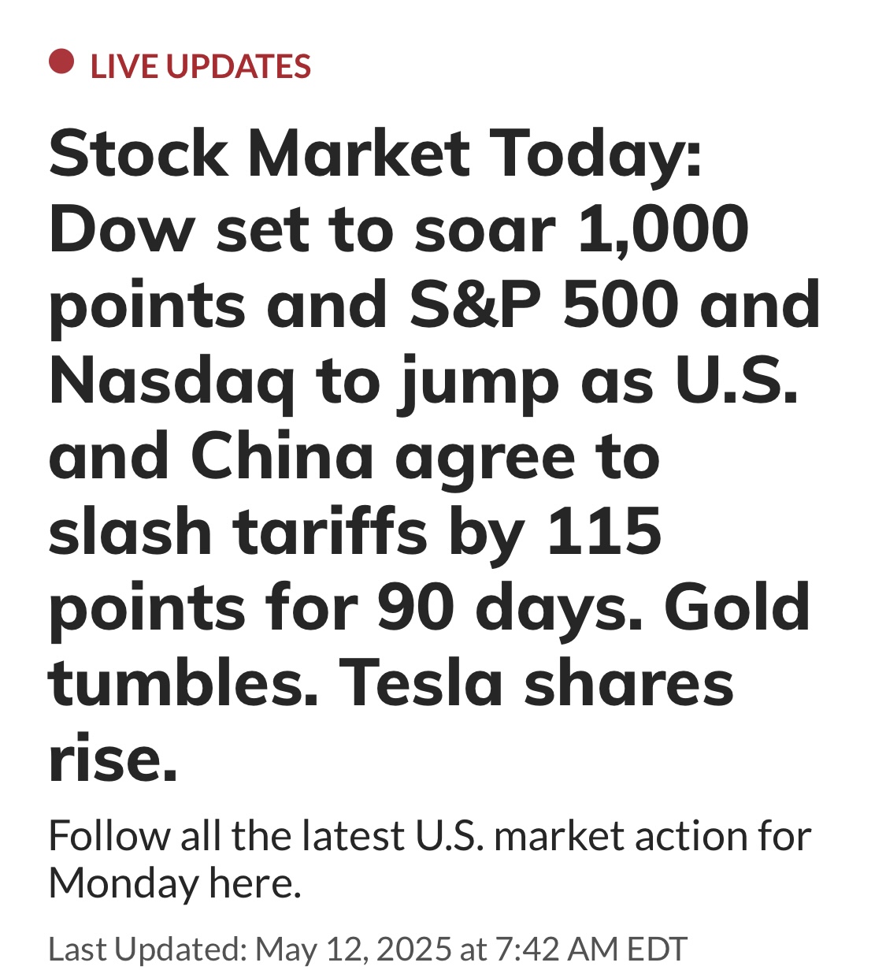Tap 'U.S.' at the end of the Nasdaq line
The image size is (886, 970).
737,381
